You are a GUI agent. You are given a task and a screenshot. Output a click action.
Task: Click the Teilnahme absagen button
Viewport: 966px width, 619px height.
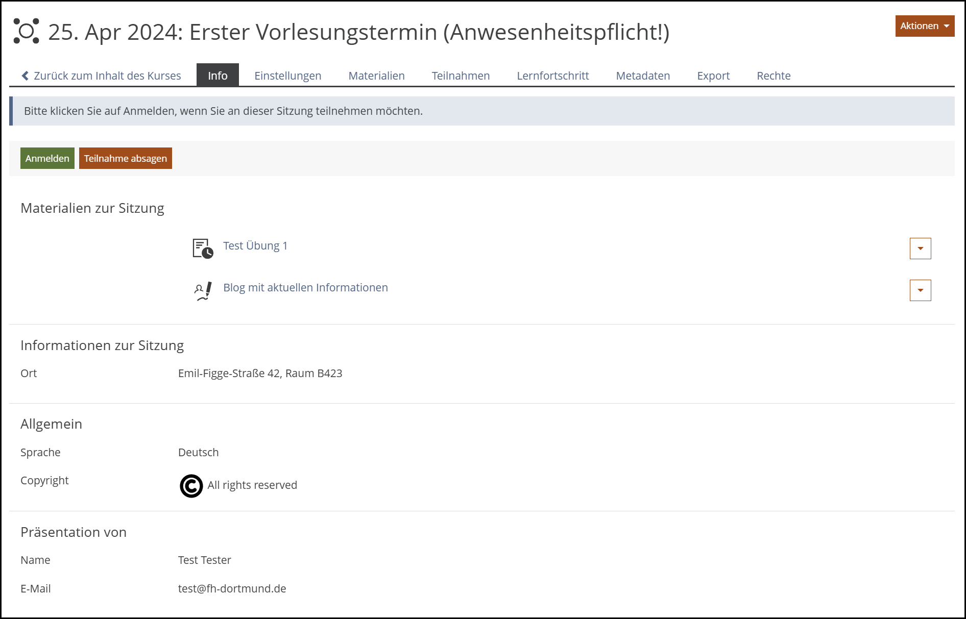(x=126, y=158)
